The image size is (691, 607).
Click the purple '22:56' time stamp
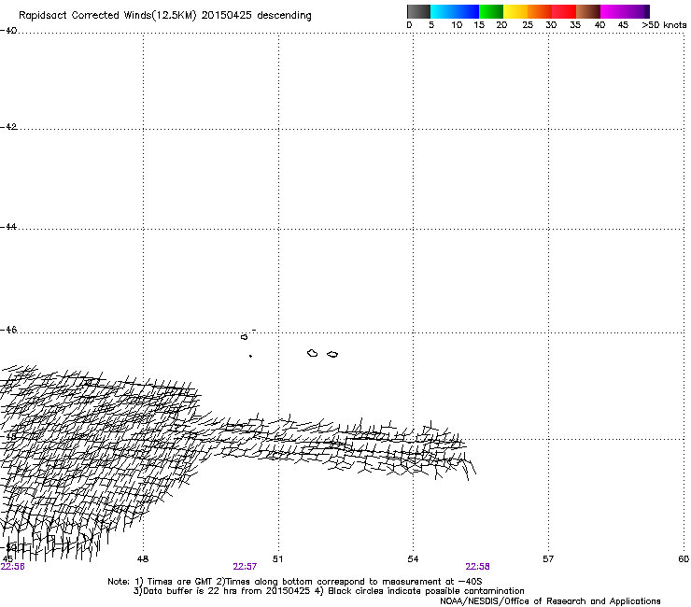[x=13, y=567]
